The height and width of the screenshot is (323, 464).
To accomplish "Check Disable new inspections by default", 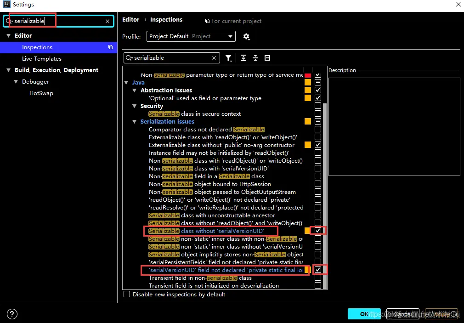I will point(127,294).
